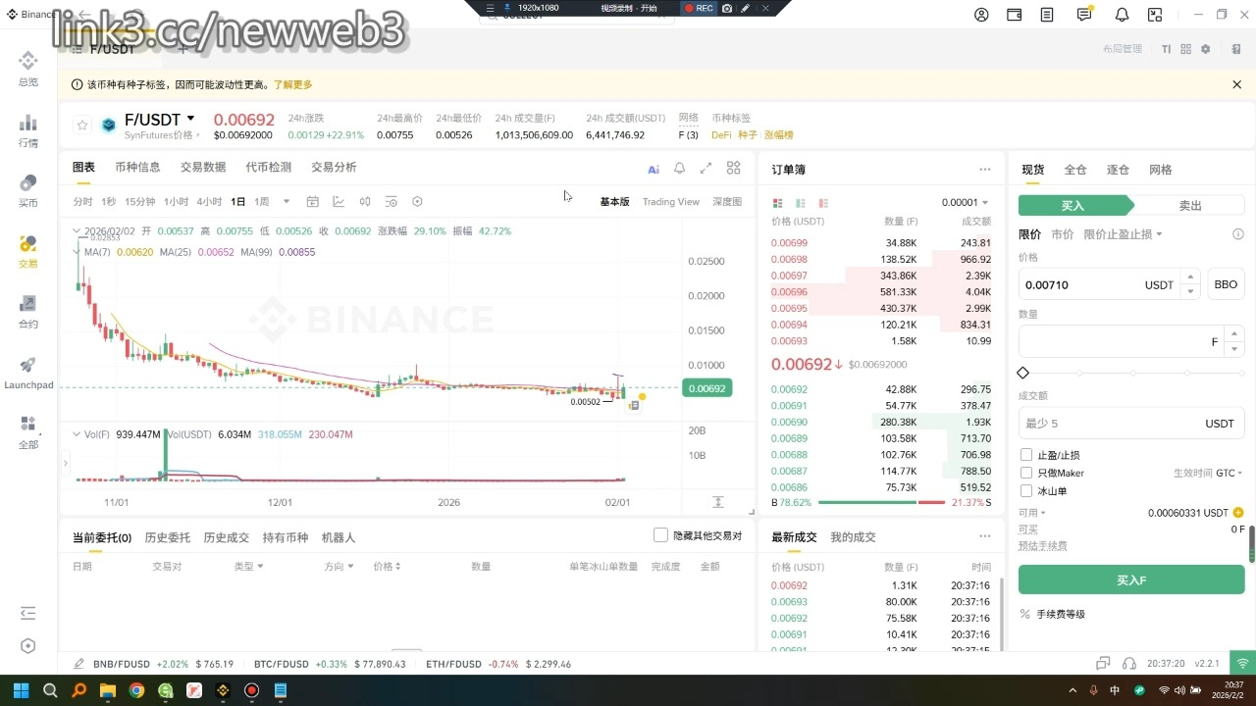Screen dimensions: 1256x706
Task: Show only sell orders in order book
Action: click(822, 203)
